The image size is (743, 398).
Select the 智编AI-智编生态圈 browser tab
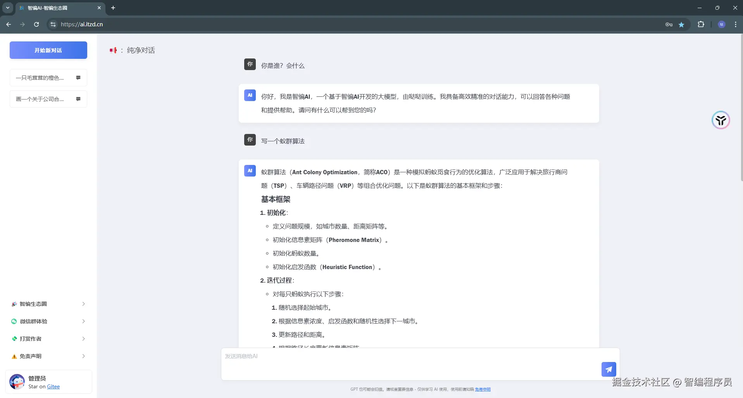point(54,8)
